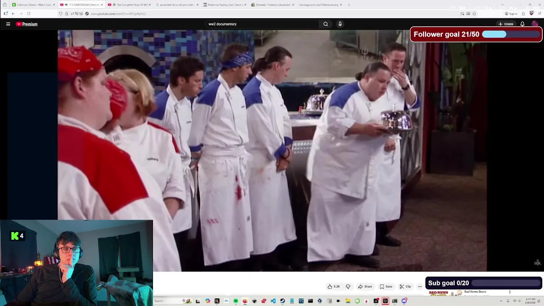The height and width of the screenshot is (306, 544).
Task: Open the Create menu on YouTube
Action: point(506,24)
